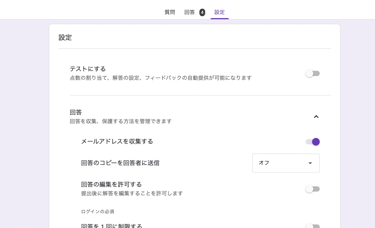Click メールアドレスを収集する label
This screenshot has width=375, height=228.
point(117,141)
